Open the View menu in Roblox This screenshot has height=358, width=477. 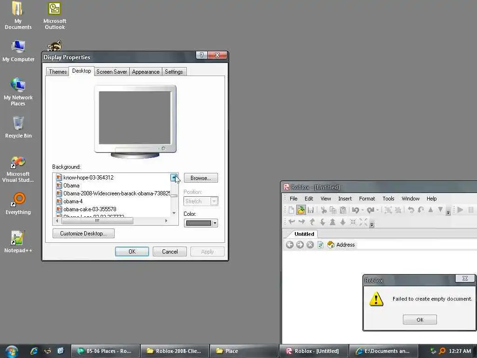point(326,199)
